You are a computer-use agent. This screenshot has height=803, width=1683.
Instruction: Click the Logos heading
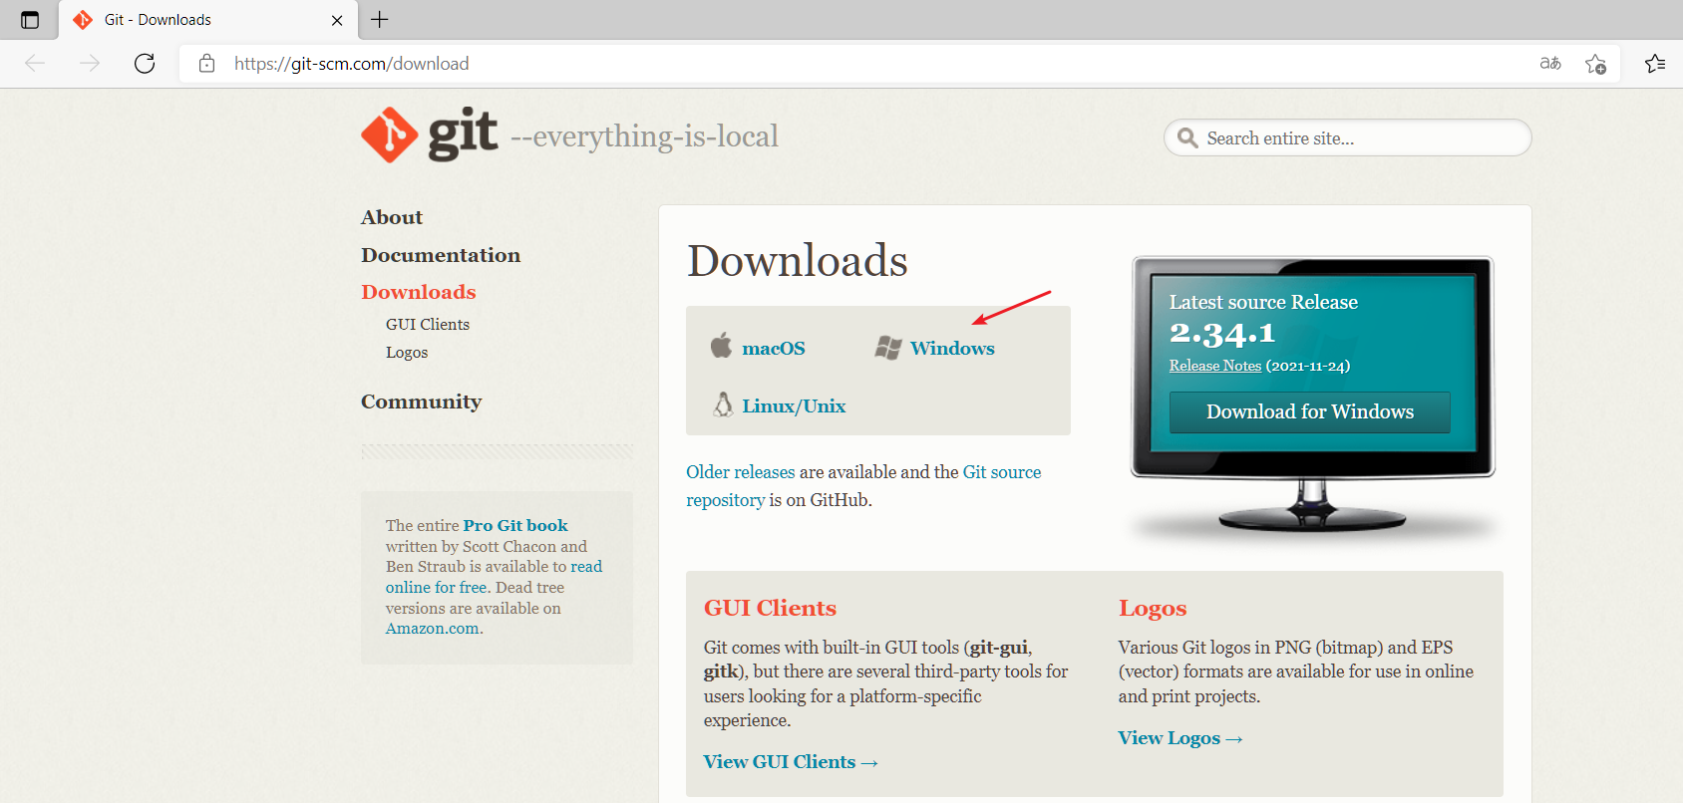1153,608
